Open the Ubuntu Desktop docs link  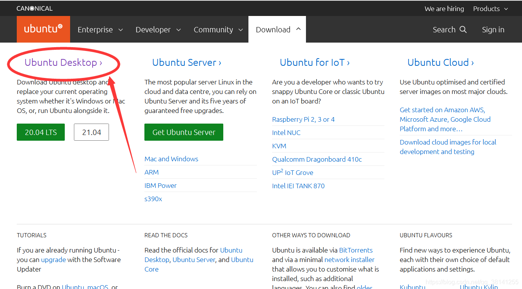[194, 255]
